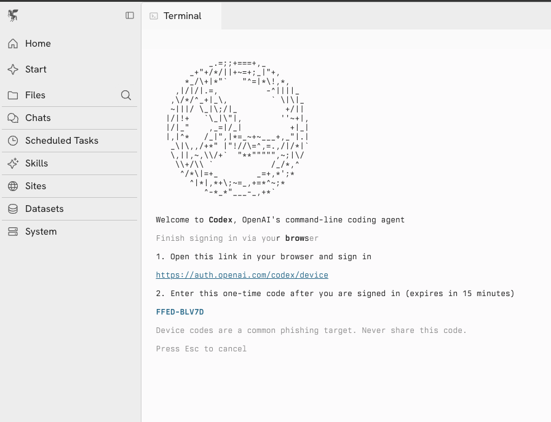Open the Skills section
Screen dimensions: 551x422
click(x=69, y=163)
